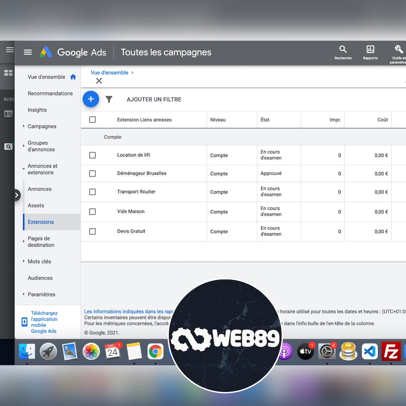Open Apple TV in the dock
Image resolution: width=406 pixels, height=406 pixels.
306,351
